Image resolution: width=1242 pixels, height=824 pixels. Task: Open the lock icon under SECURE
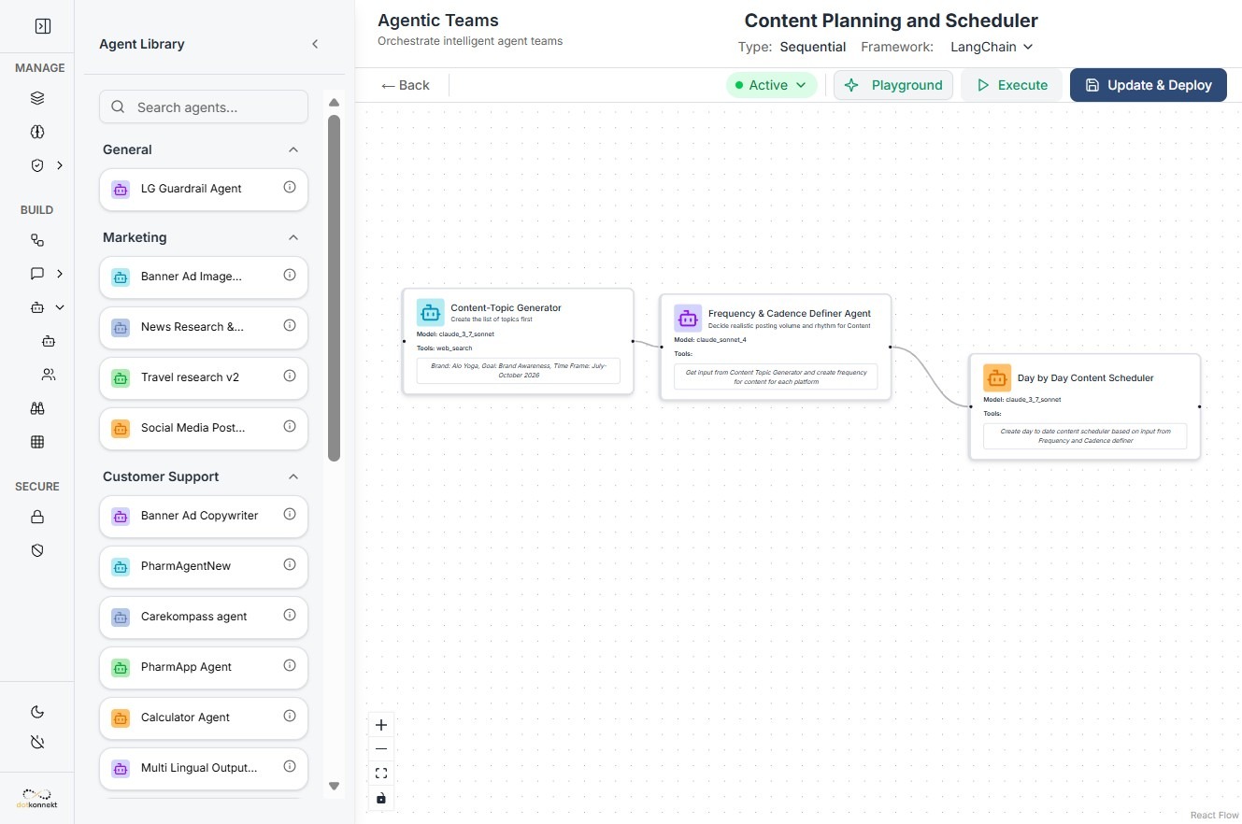[x=37, y=517]
